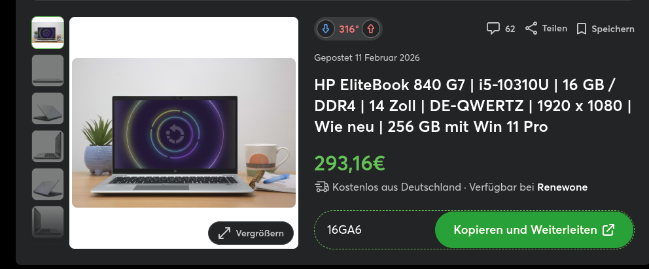The width and height of the screenshot is (649, 269).
Task: Click the delivery truck shipping icon
Action: pyautogui.click(x=322, y=187)
